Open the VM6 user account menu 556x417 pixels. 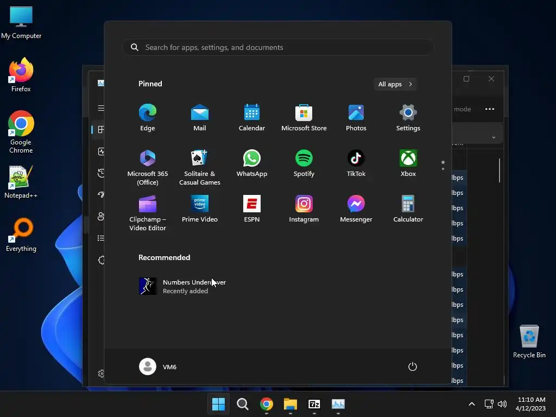point(158,367)
